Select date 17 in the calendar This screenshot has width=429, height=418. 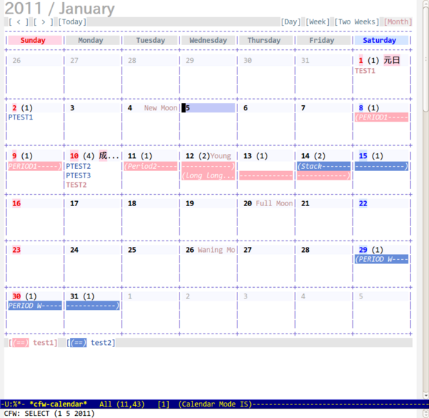tap(74, 203)
